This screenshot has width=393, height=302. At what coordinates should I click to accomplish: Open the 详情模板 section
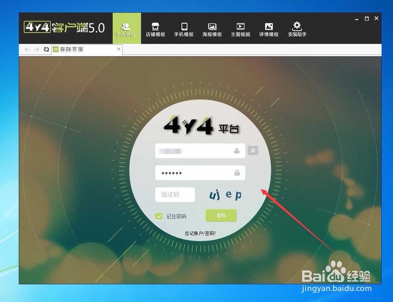click(269, 29)
